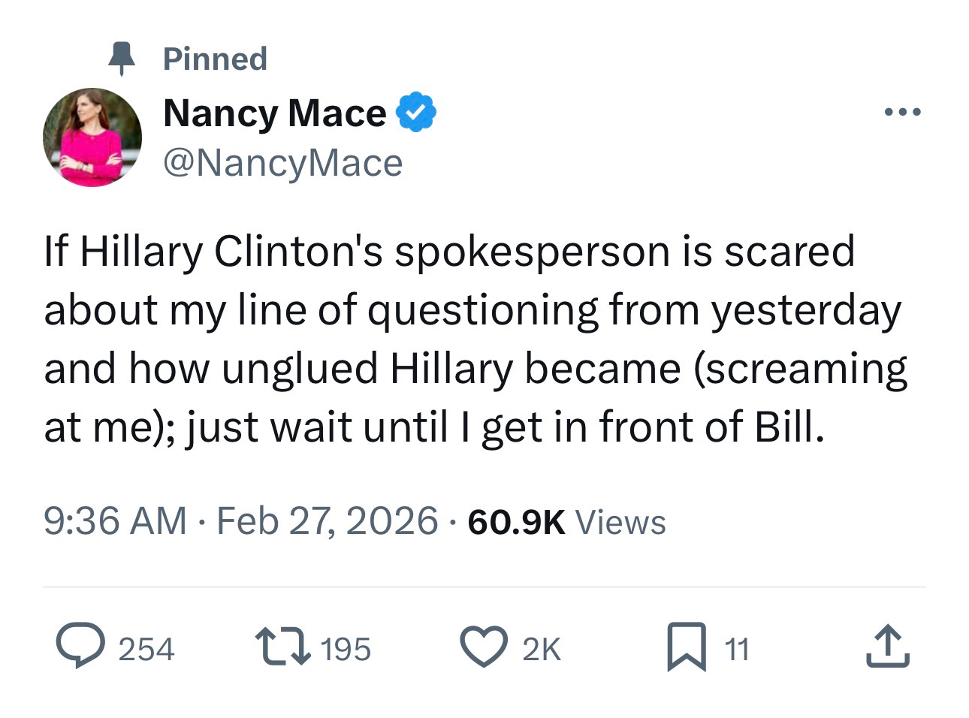Viewport: 969px width, 718px height.
Task: Click the reply speech bubble icon
Action: [x=82, y=647]
